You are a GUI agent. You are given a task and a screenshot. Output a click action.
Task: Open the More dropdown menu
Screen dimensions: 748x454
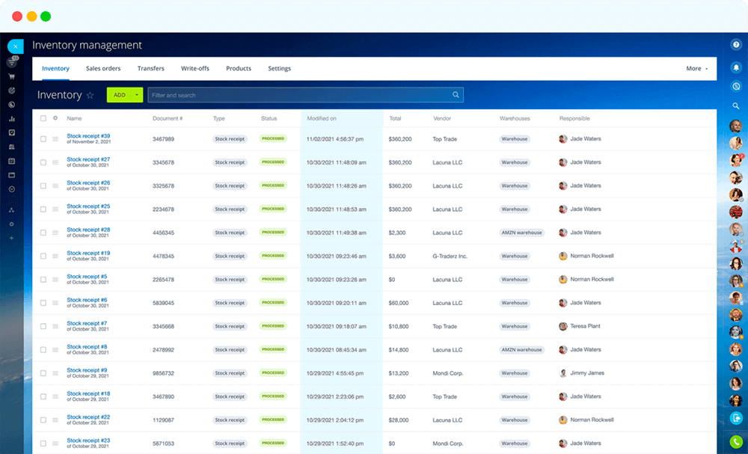(x=696, y=69)
